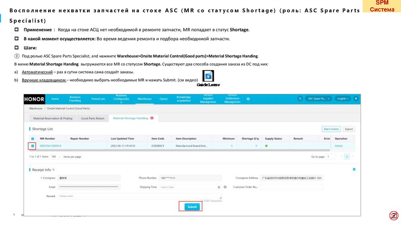Uncheck the MR230613000014 row checkbox

coord(33,146)
